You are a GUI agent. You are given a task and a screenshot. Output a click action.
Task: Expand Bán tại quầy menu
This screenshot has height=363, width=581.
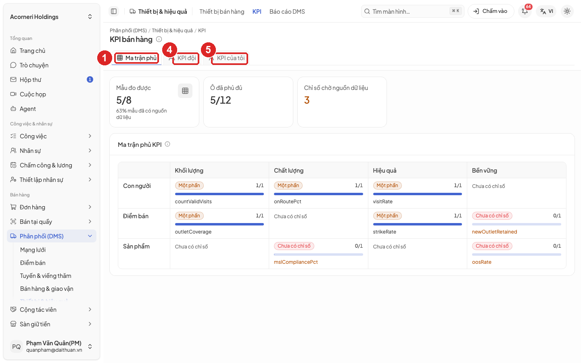click(52, 222)
